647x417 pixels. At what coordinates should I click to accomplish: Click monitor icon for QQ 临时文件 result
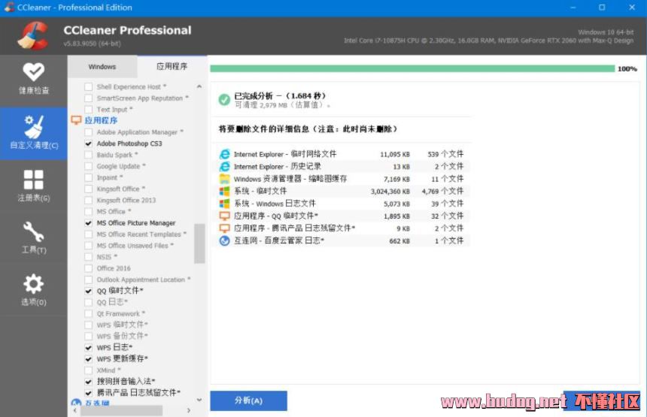point(224,216)
